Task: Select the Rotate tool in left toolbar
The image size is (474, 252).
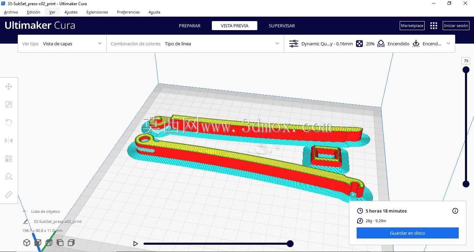Action: pyautogui.click(x=9, y=123)
